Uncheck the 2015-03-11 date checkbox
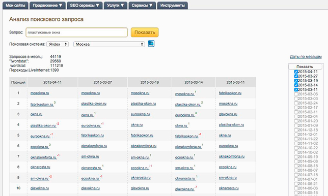This screenshot has width=328, height=196. [x=296, y=90]
